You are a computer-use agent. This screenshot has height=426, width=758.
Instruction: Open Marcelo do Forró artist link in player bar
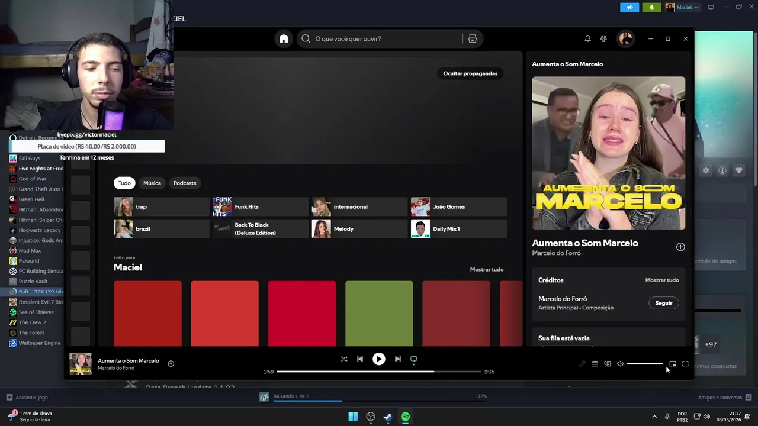116,368
